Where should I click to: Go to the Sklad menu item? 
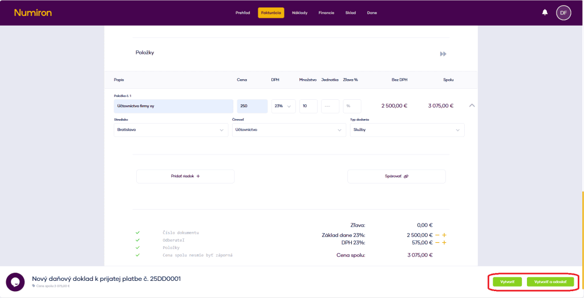(x=350, y=13)
